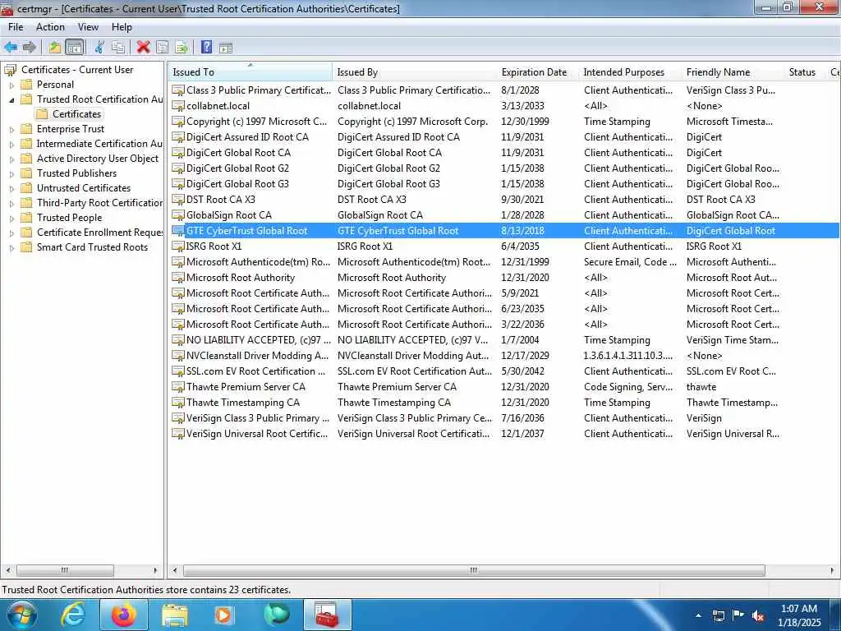Click the Back arrow toolbar icon
The height and width of the screenshot is (631, 841).
click(x=11, y=47)
